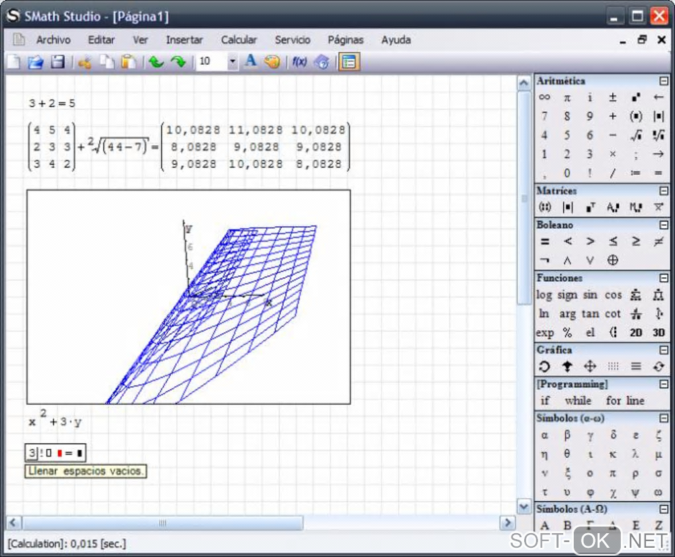Insert the absolute value operator
This screenshot has width=675, height=557.
click(x=658, y=116)
